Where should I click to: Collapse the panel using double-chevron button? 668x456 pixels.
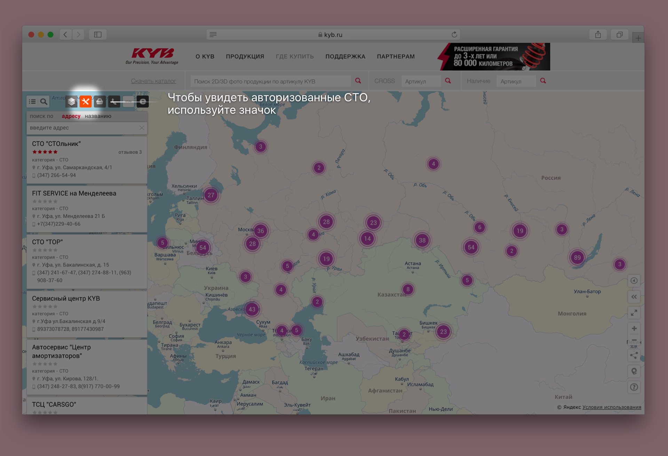[634, 297]
